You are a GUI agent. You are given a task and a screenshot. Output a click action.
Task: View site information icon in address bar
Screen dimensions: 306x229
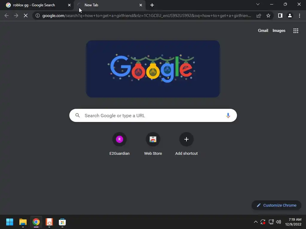(38, 16)
